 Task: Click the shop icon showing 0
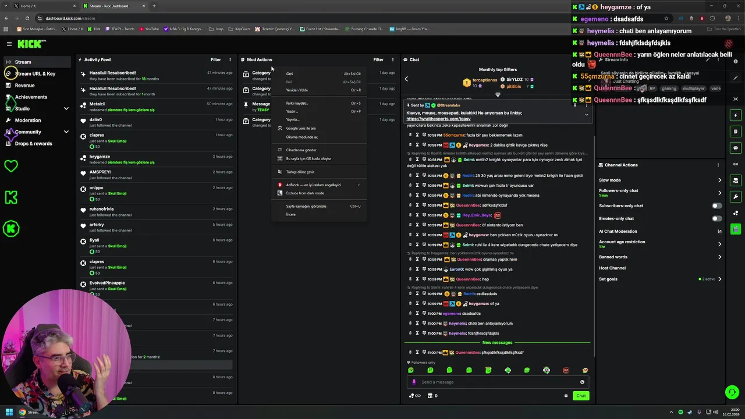click(432, 396)
